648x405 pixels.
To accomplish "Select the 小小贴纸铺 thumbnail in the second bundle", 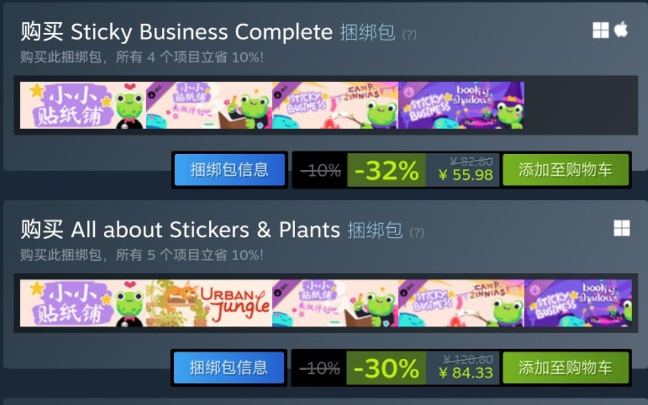I will pyautogui.click(x=83, y=304).
